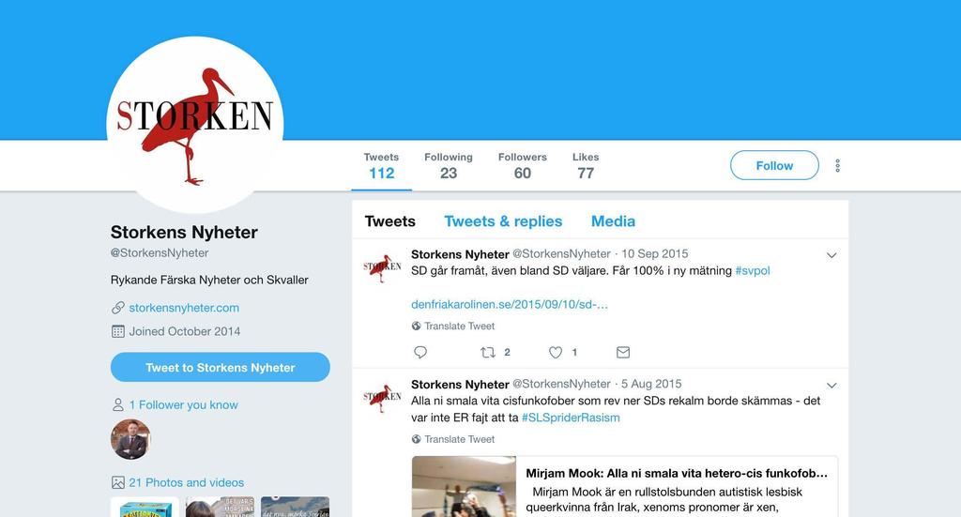Image resolution: width=961 pixels, height=517 pixels.
Task: Click Tweet to Storkens Nyheter button
Action: [x=220, y=367]
